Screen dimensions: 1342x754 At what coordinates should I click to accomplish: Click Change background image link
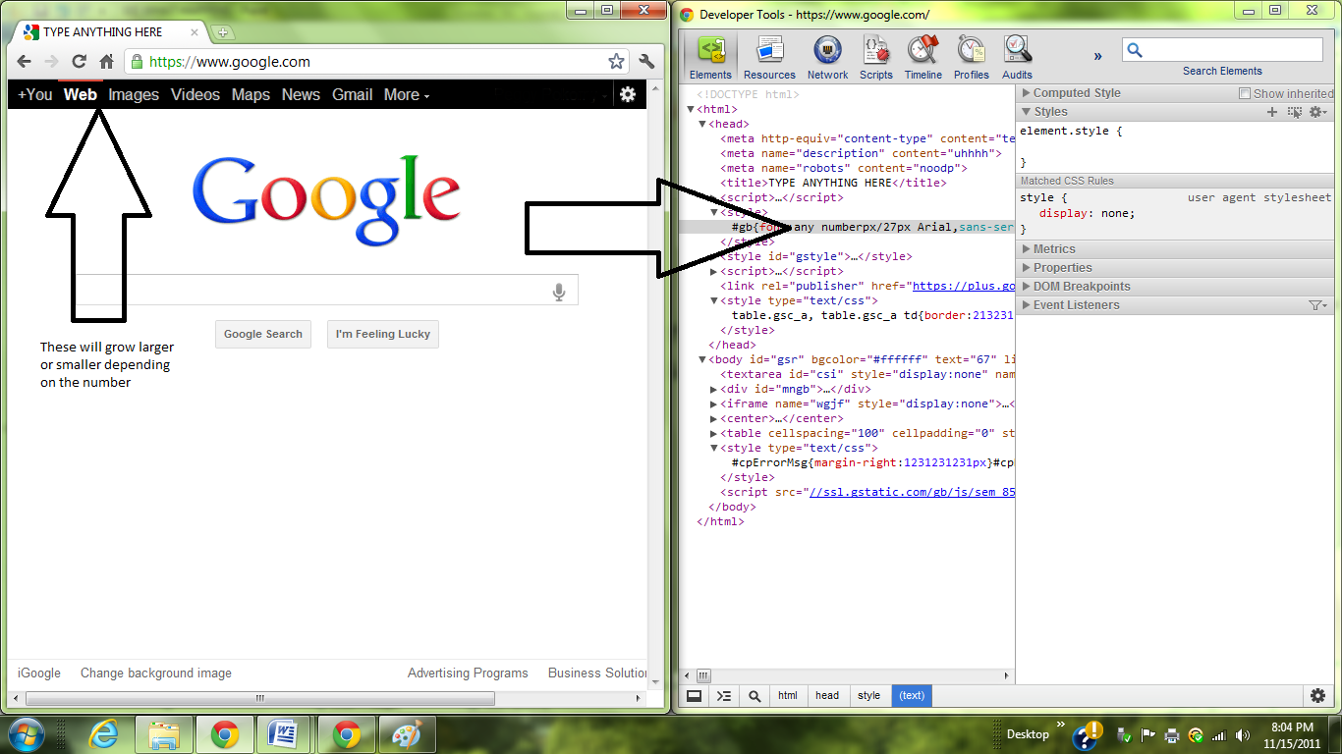coord(156,673)
